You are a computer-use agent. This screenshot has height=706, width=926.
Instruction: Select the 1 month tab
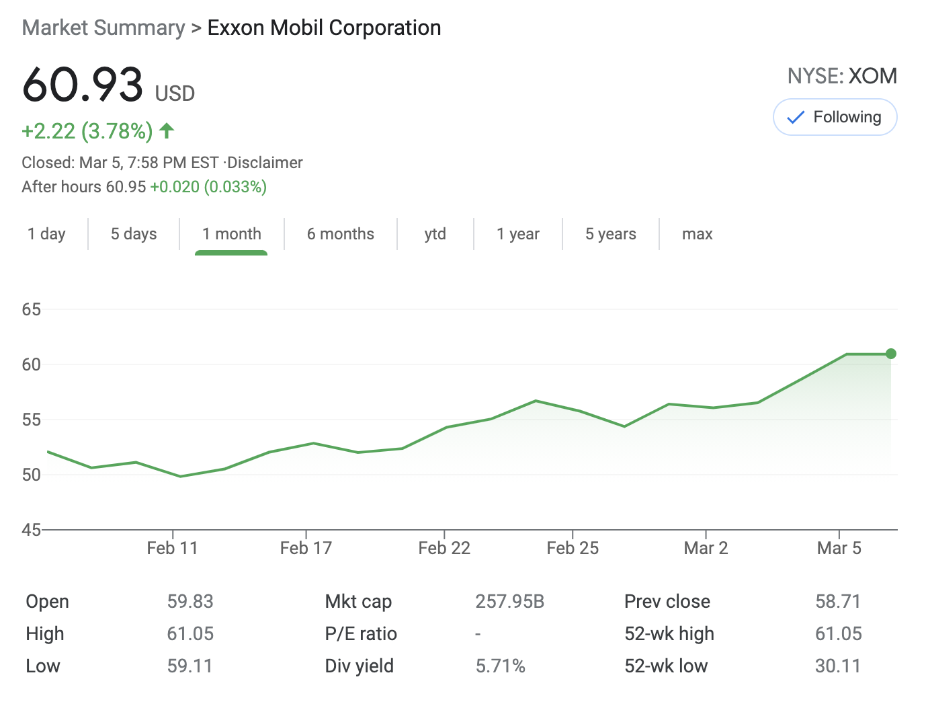[x=232, y=234]
